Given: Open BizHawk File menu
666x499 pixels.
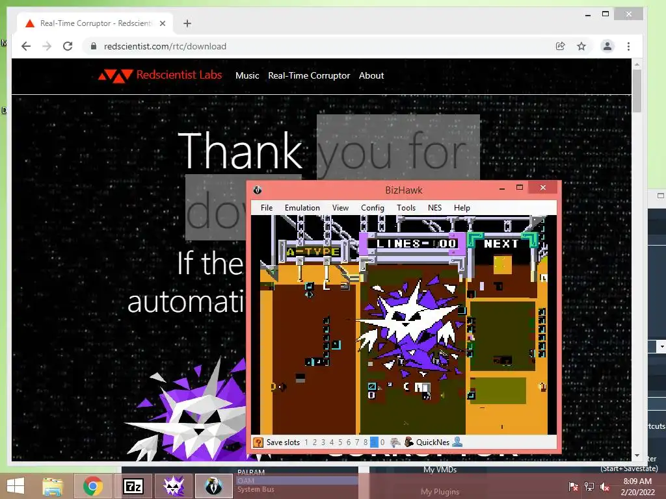Looking at the screenshot, I should (267, 207).
